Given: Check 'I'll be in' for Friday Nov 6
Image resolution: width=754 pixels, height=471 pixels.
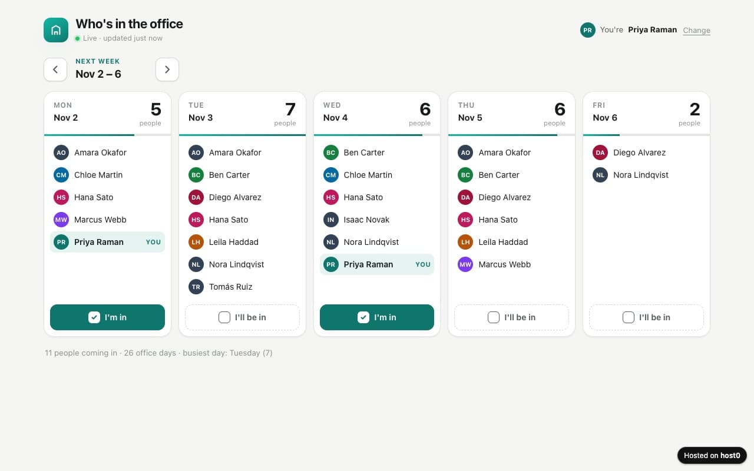Looking at the screenshot, I should point(646,317).
